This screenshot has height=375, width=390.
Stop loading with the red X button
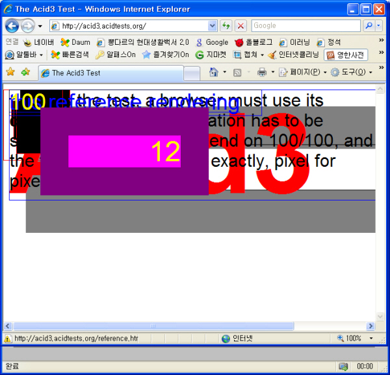pyautogui.click(x=240, y=25)
